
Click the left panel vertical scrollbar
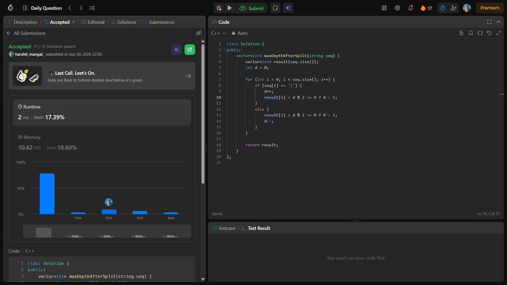point(203,114)
